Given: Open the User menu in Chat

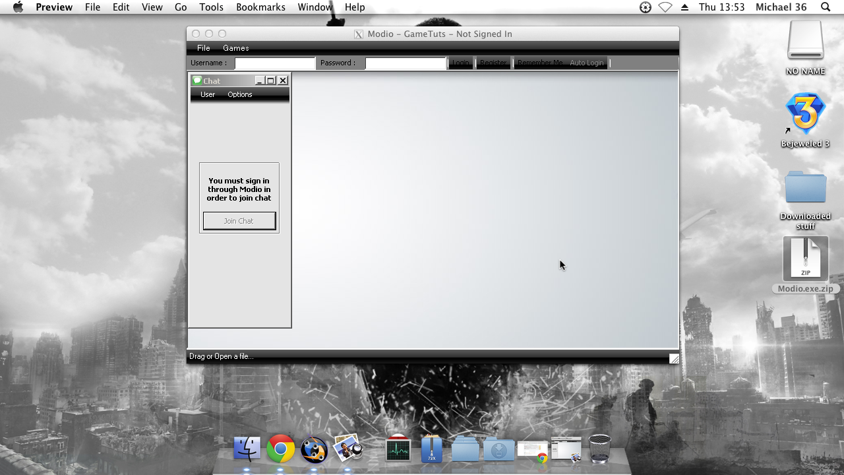Looking at the screenshot, I should click(208, 94).
